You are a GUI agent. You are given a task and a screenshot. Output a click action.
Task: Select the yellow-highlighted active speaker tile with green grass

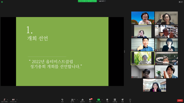point(143,58)
